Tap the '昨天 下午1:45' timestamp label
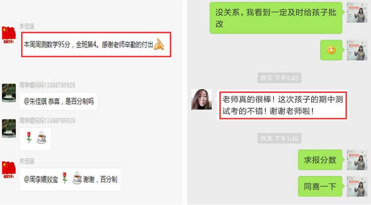 279,78
